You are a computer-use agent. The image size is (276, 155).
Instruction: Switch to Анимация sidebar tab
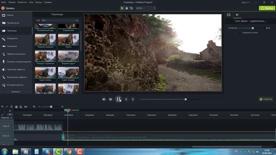point(12,46)
